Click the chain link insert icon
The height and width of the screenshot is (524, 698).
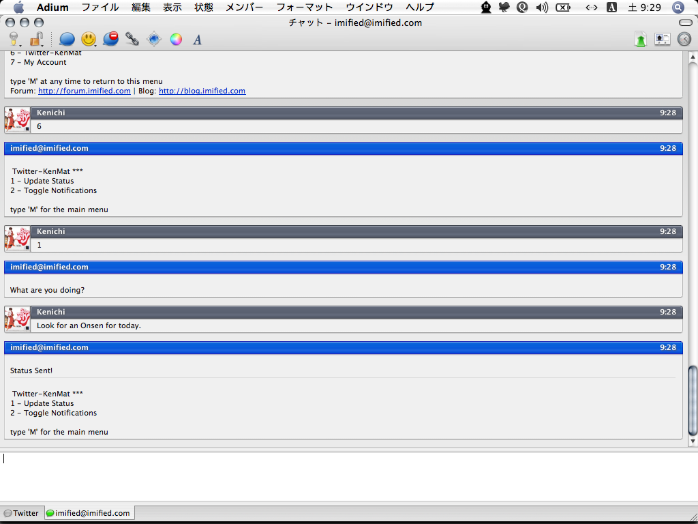132,39
